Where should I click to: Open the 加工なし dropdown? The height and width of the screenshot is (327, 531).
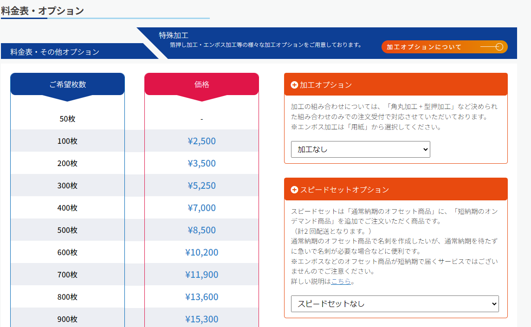360,149
